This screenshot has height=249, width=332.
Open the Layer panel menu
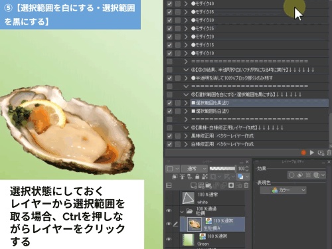[169, 162]
